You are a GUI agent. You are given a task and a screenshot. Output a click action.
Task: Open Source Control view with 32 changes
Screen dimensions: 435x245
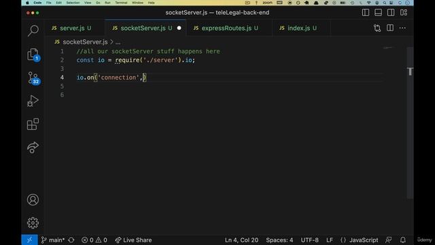34,78
